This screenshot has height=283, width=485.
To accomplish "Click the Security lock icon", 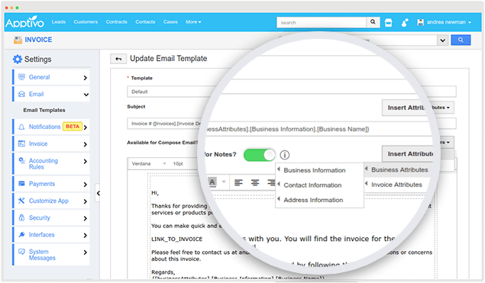I will [x=21, y=218].
